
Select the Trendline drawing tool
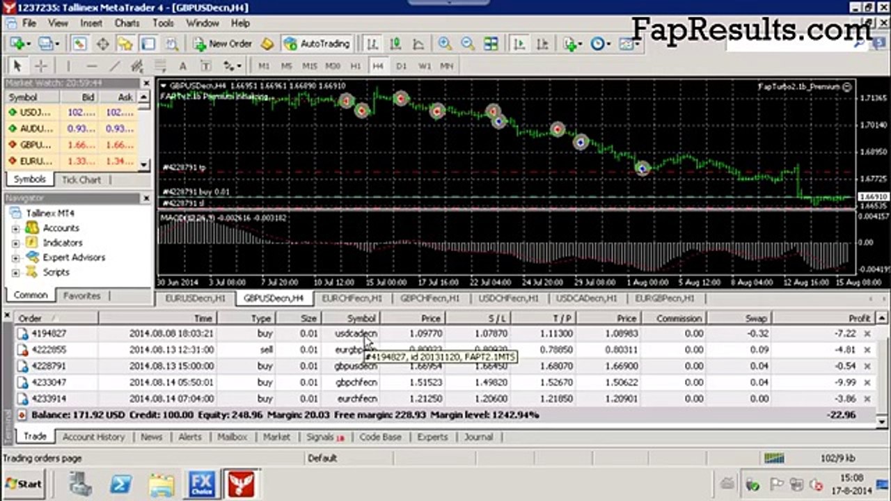point(114,66)
